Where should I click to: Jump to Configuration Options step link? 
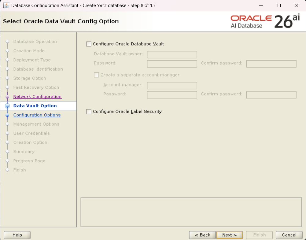(37, 115)
